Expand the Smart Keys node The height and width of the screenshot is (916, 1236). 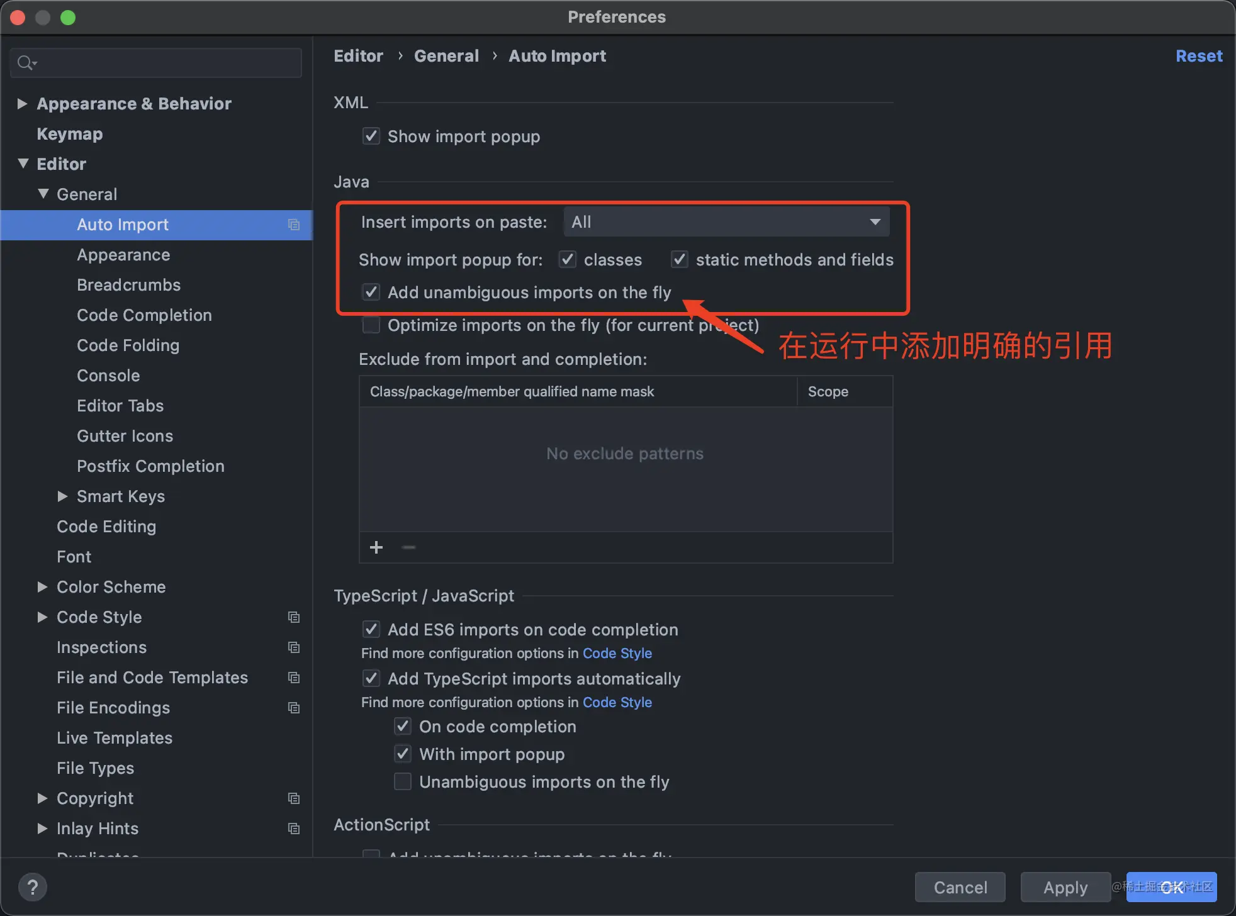(62, 496)
